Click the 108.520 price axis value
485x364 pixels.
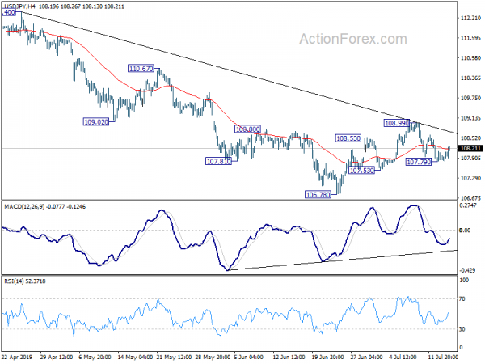point(470,138)
